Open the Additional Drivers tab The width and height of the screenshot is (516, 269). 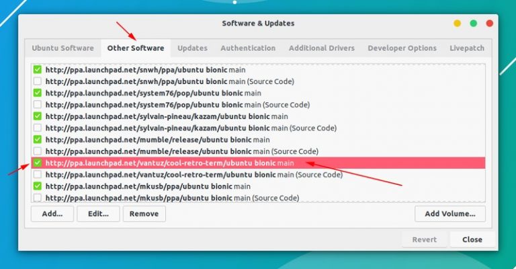click(x=322, y=48)
